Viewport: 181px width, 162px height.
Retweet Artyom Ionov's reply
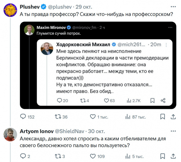[x=57, y=156]
